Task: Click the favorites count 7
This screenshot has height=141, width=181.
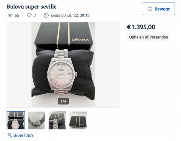Action: coord(35,15)
